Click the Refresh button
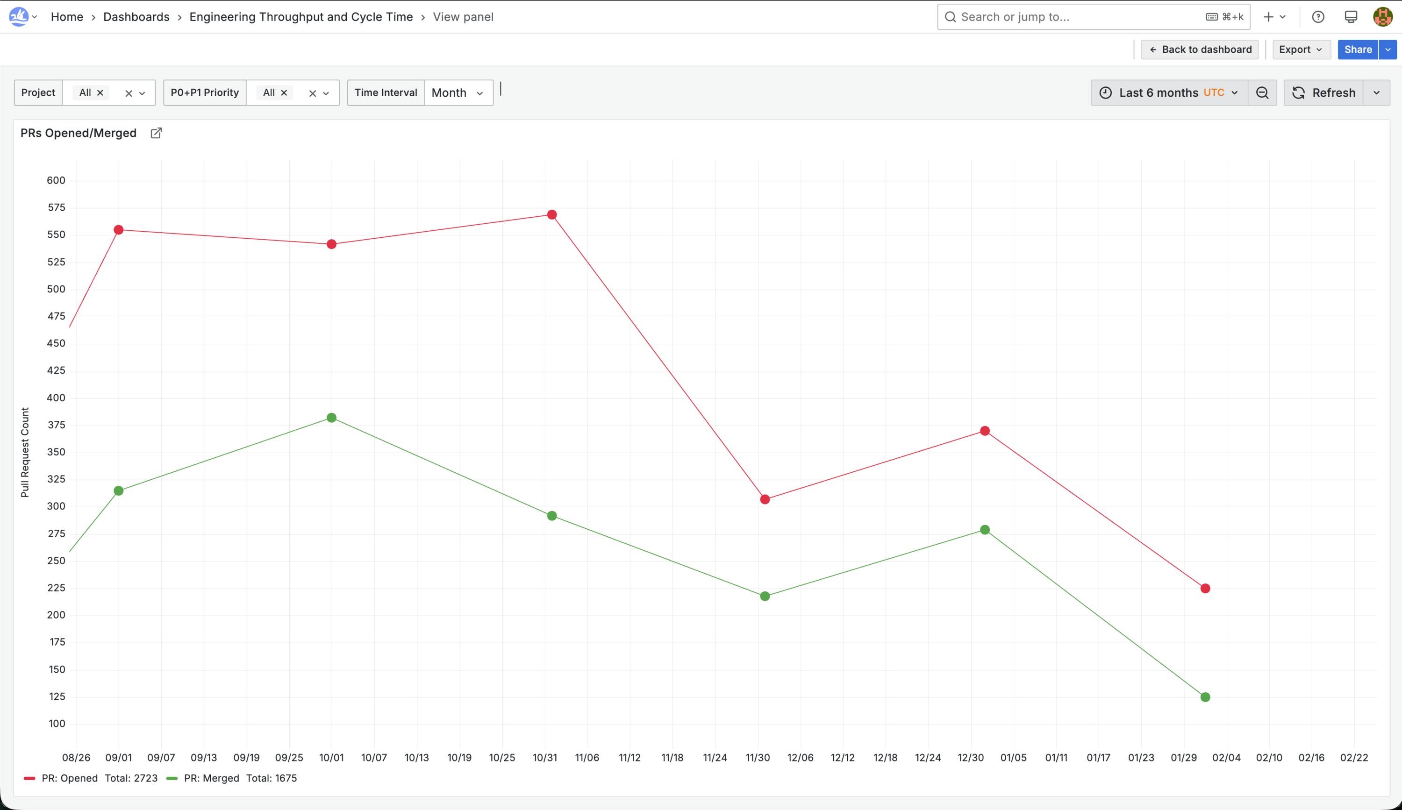This screenshot has height=810, width=1402. [1323, 93]
